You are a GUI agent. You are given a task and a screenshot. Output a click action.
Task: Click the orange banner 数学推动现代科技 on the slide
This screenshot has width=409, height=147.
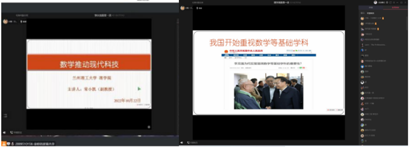89,62
